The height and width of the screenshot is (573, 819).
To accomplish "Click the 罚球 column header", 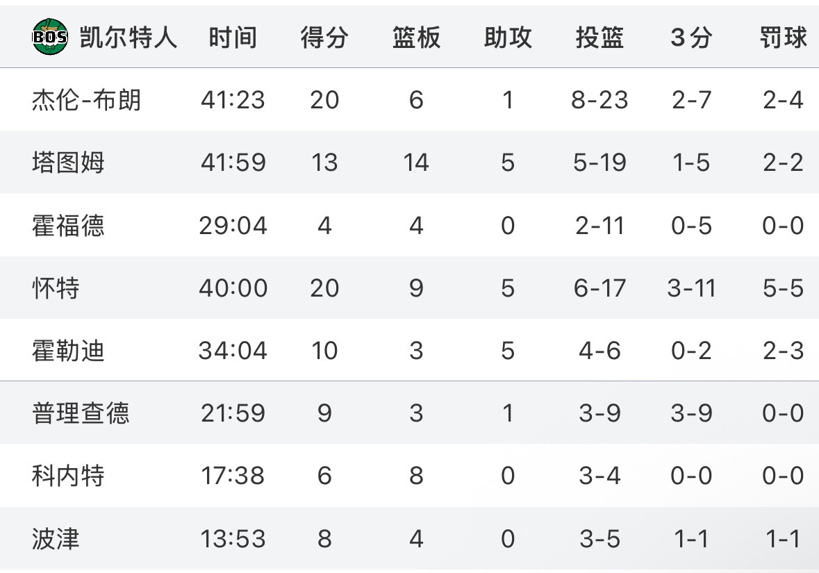I will [x=783, y=38].
